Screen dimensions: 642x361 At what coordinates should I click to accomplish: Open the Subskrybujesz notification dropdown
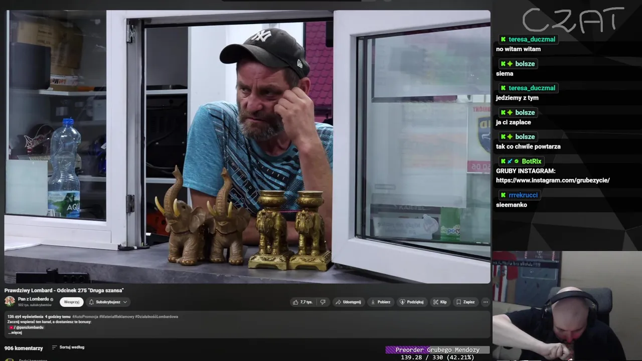[108, 302]
